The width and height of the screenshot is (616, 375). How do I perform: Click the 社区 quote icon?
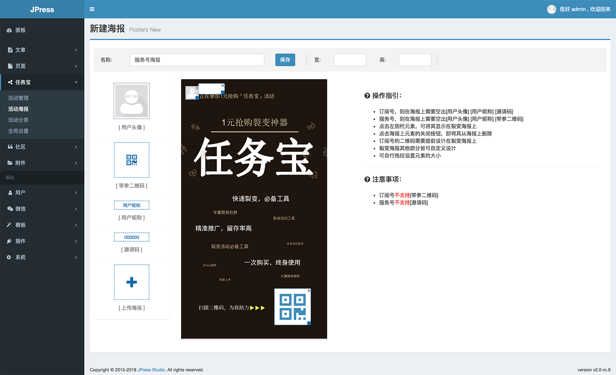pyautogui.click(x=10, y=146)
